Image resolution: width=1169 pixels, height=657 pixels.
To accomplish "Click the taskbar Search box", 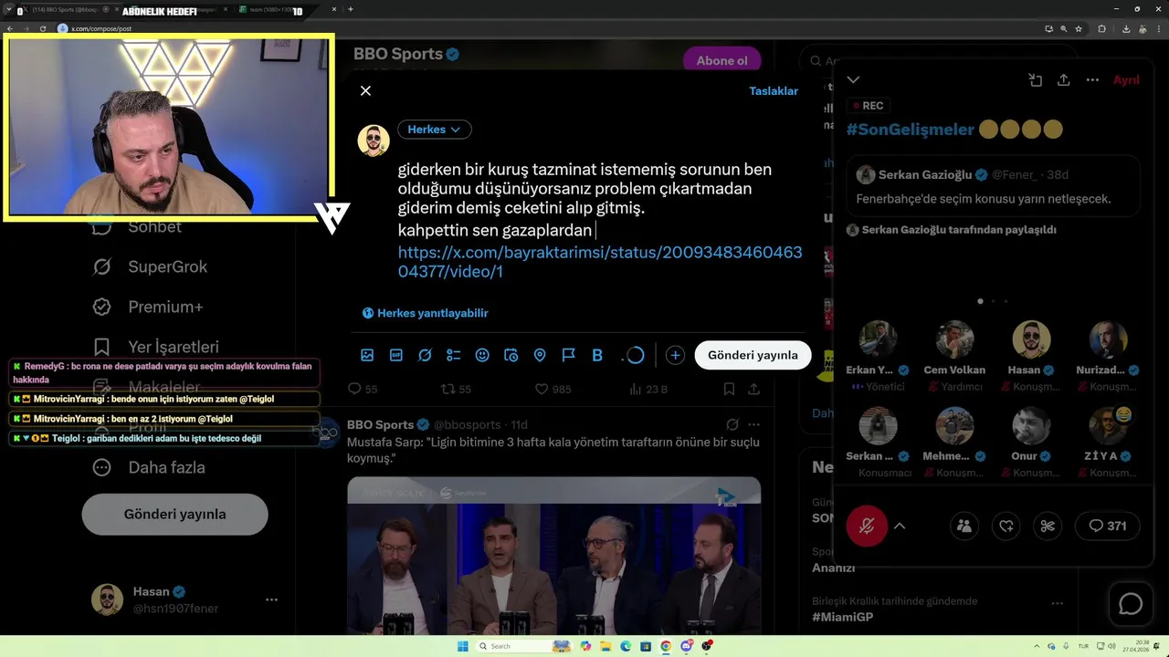I will point(522,646).
